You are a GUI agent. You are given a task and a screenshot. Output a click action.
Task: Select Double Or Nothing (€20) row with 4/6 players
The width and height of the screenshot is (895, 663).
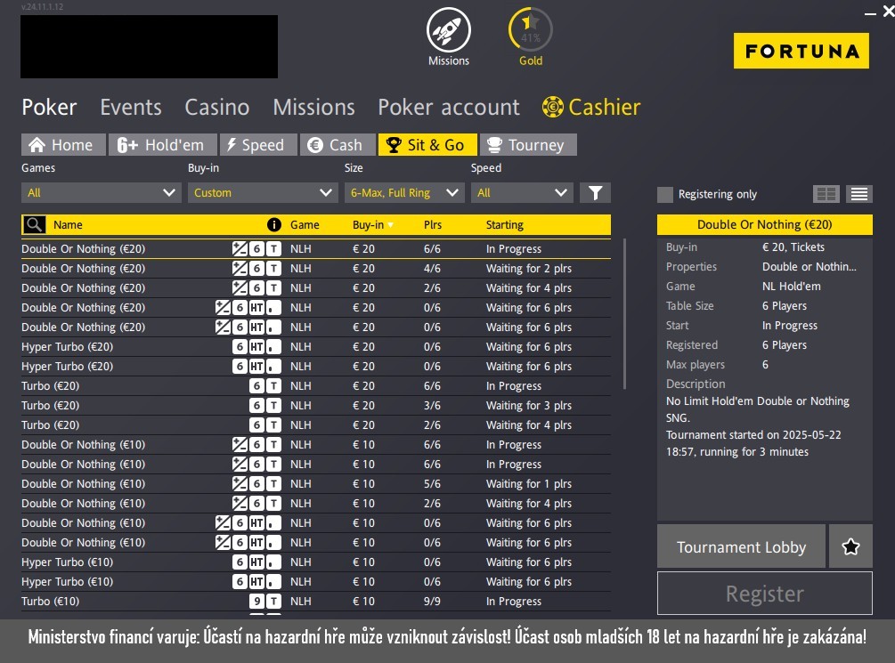point(315,268)
